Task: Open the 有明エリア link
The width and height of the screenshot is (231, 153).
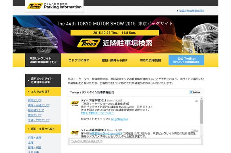Action: coord(35,101)
